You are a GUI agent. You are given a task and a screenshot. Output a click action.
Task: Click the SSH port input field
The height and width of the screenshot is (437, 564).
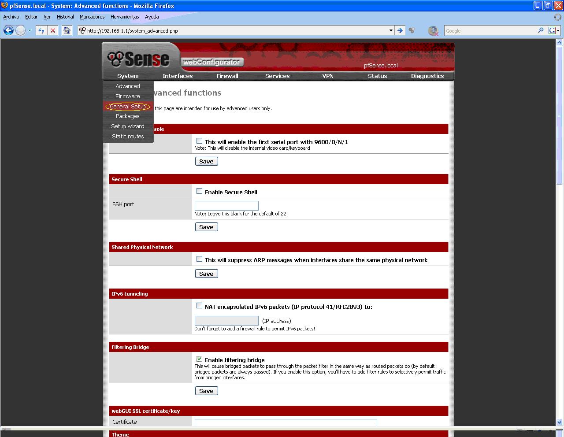tap(226, 205)
